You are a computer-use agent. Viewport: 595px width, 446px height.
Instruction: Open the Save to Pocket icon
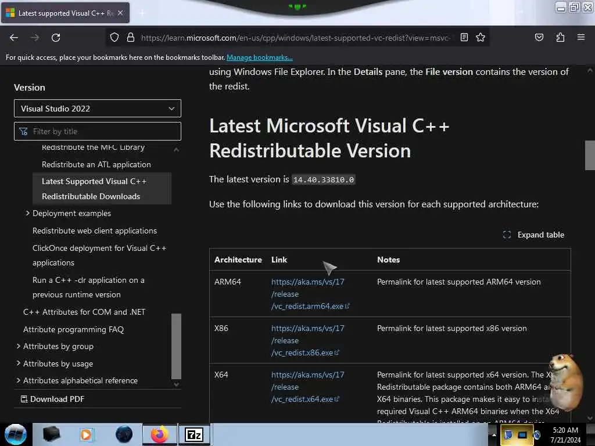(539, 37)
